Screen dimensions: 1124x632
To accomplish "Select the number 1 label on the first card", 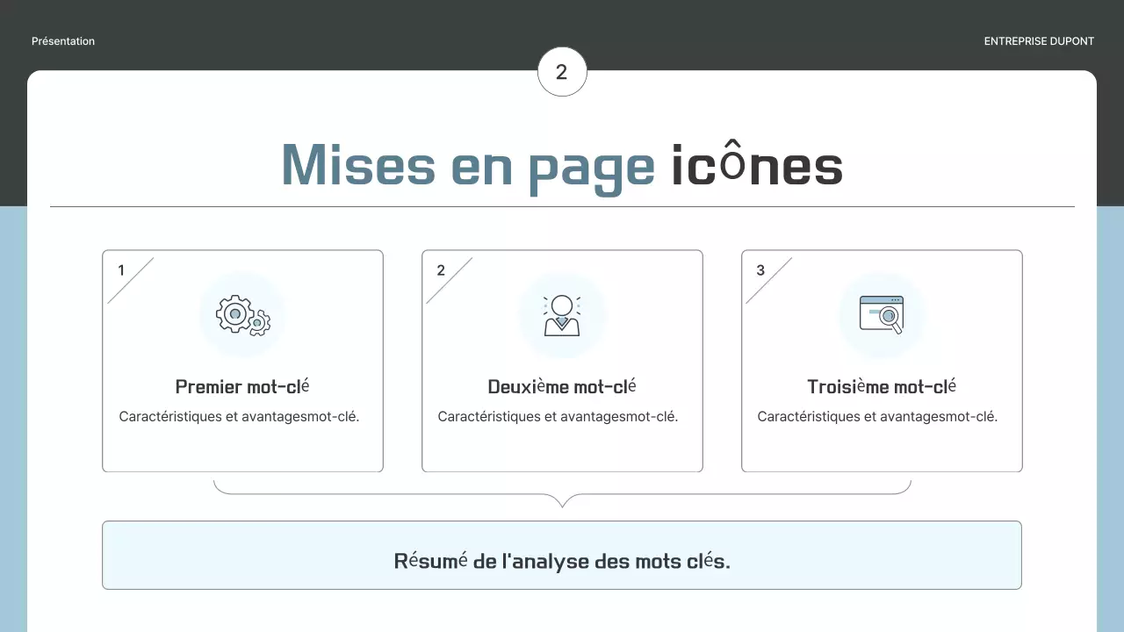I will point(120,270).
